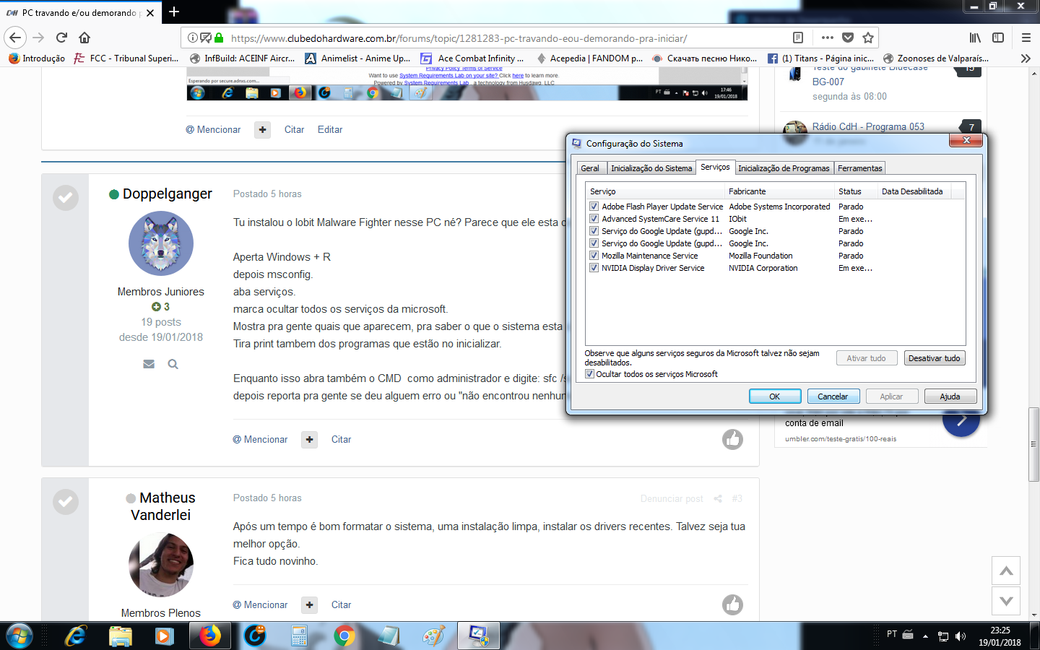Viewport: 1040px width, 650px height.
Task: Open tracking protection shield icon
Action: [x=206, y=38]
